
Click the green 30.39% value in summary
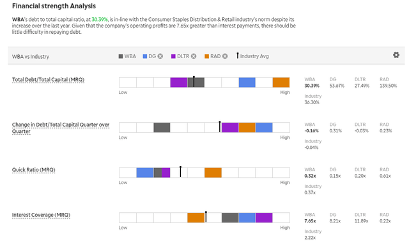(100, 20)
